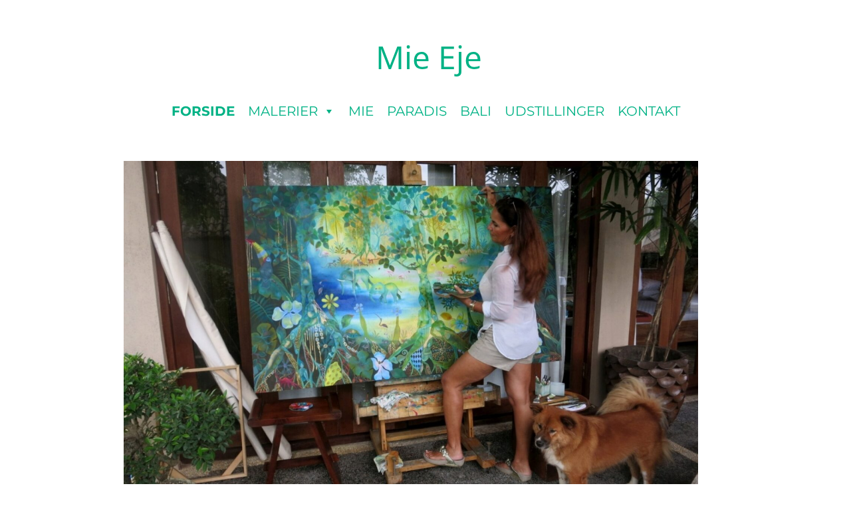Image resolution: width=851 pixels, height=532 pixels.
Task: Open the MALERIER menu item
Action: coord(283,111)
